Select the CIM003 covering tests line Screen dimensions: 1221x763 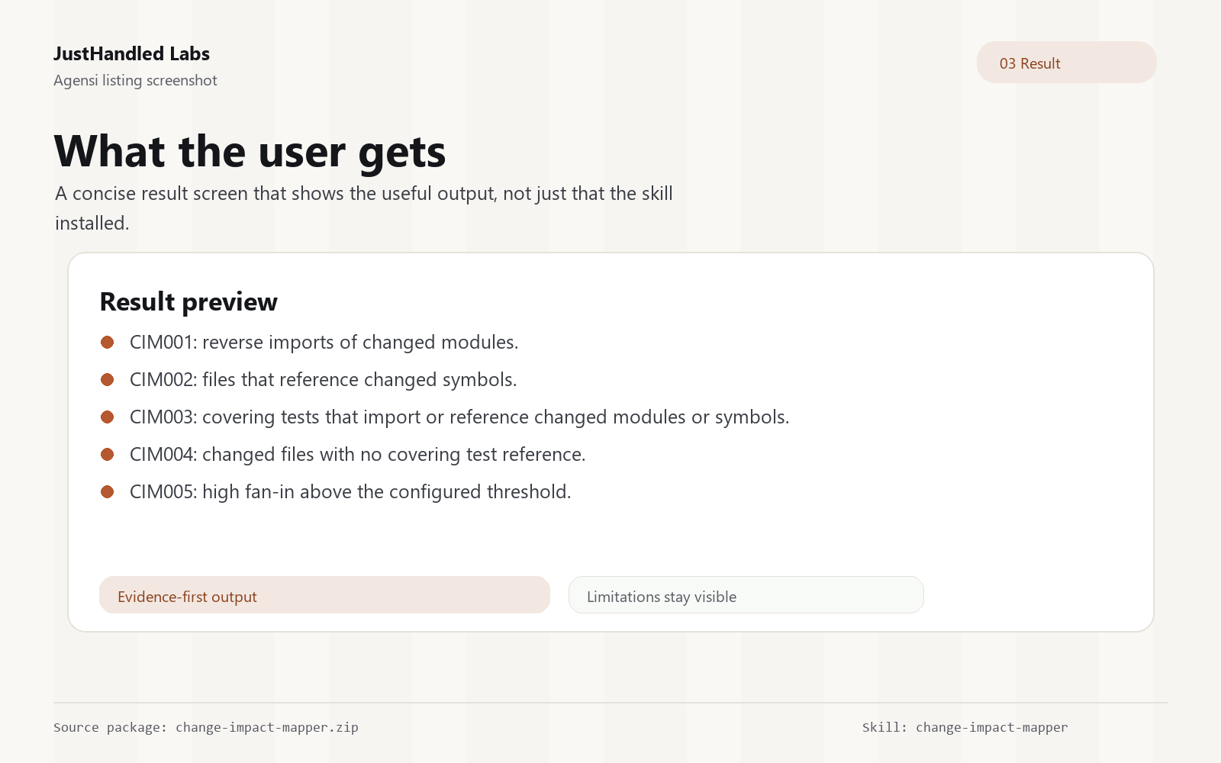[x=459, y=417]
